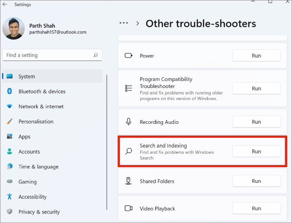Click the sidebar vertical scrollbar
Screen dimensions: 292x223
(x=107, y=142)
